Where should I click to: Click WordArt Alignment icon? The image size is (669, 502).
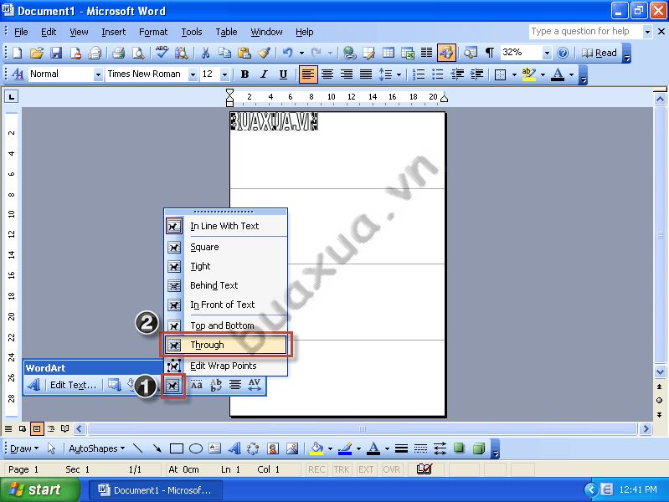coord(235,385)
